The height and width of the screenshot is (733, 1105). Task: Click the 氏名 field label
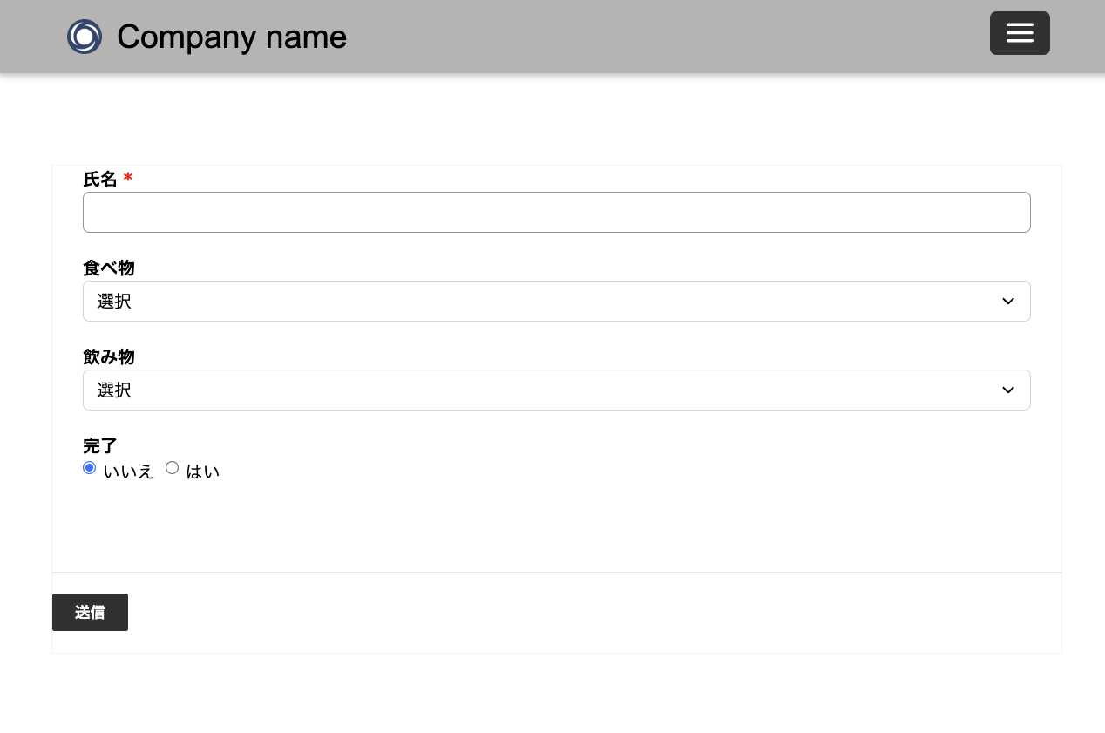click(x=100, y=180)
